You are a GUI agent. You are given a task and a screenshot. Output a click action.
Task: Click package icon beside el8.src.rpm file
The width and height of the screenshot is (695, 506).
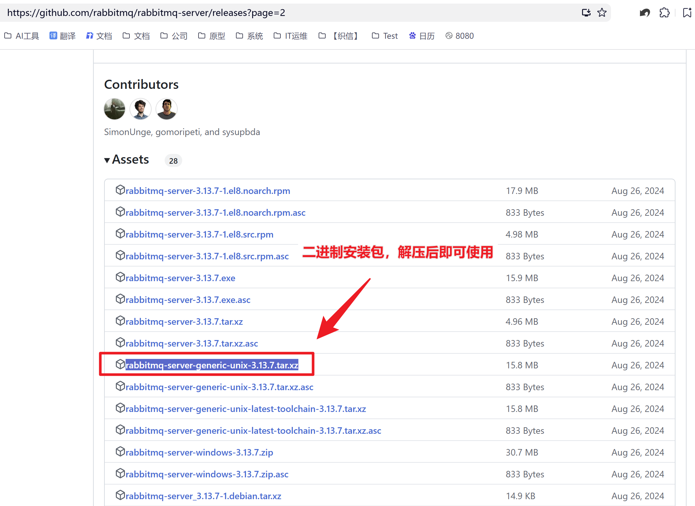(x=120, y=233)
